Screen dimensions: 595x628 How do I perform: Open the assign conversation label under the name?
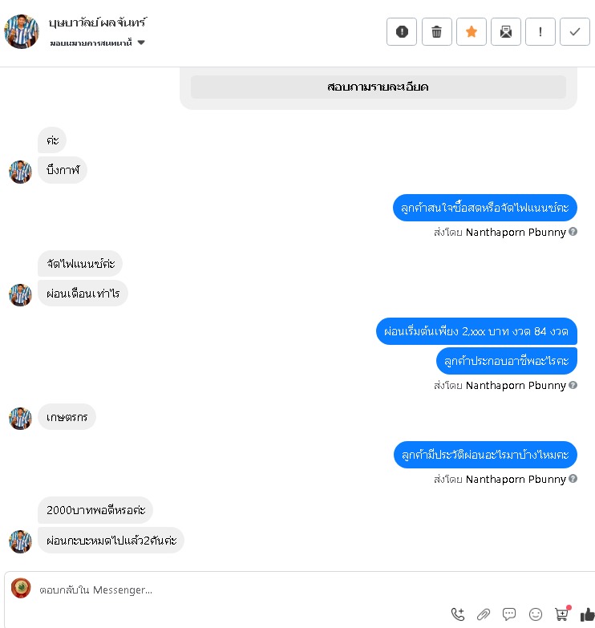pos(91,43)
